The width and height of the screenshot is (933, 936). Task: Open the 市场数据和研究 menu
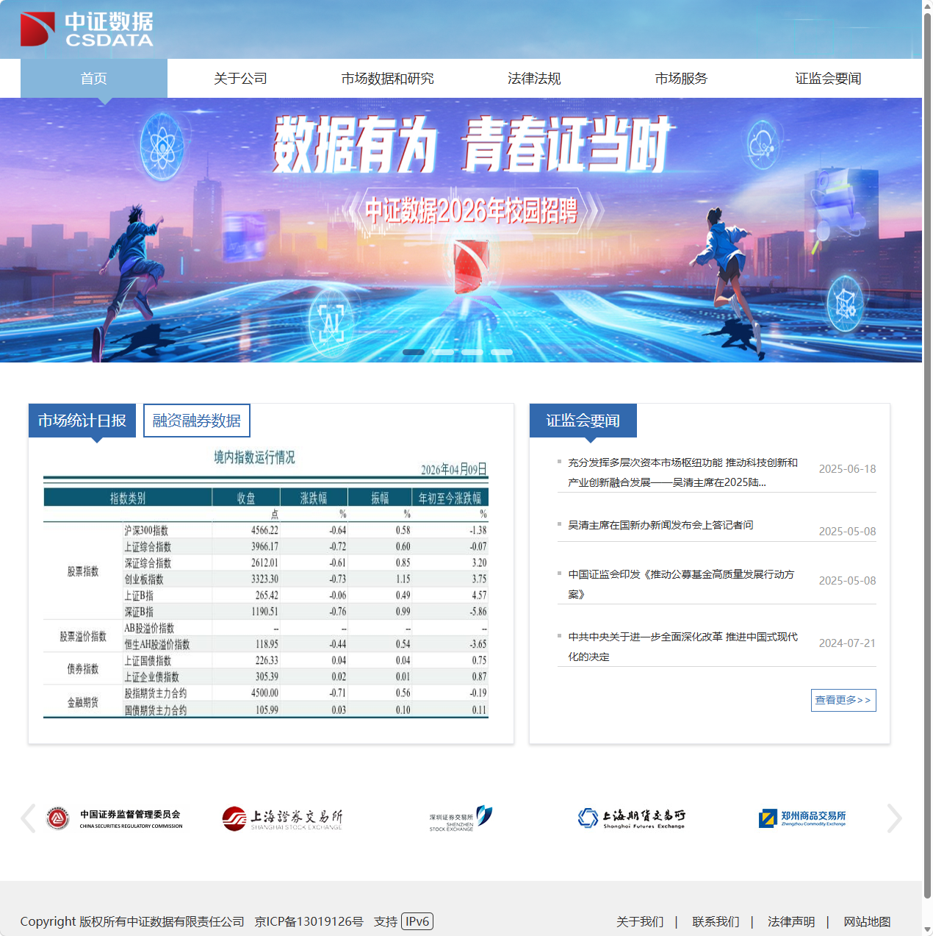(387, 78)
